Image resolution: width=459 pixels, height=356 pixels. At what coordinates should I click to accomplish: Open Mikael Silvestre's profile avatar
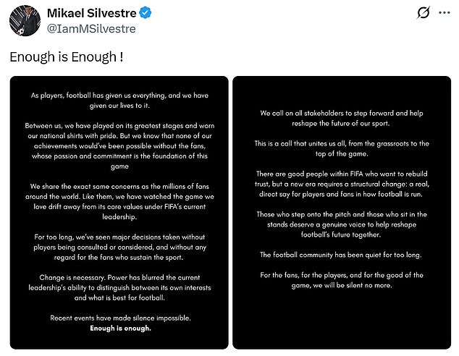[x=25, y=20]
